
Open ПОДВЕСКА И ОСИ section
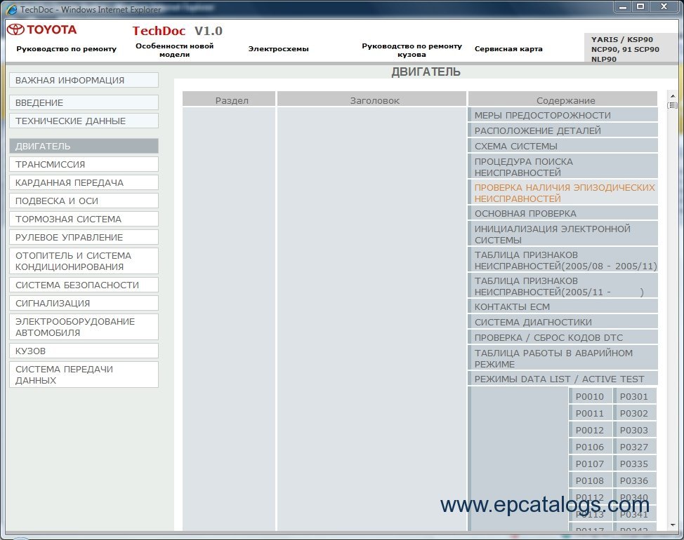[x=84, y=201]
